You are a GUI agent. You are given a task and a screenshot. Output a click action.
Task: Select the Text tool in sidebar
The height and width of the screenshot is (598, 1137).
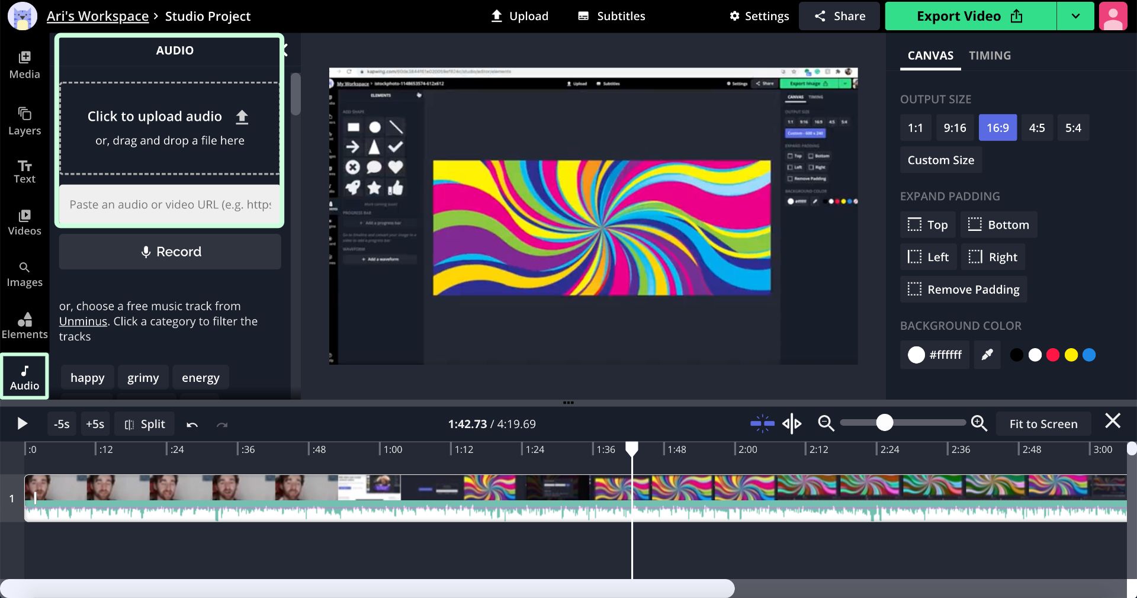point(24,172)
